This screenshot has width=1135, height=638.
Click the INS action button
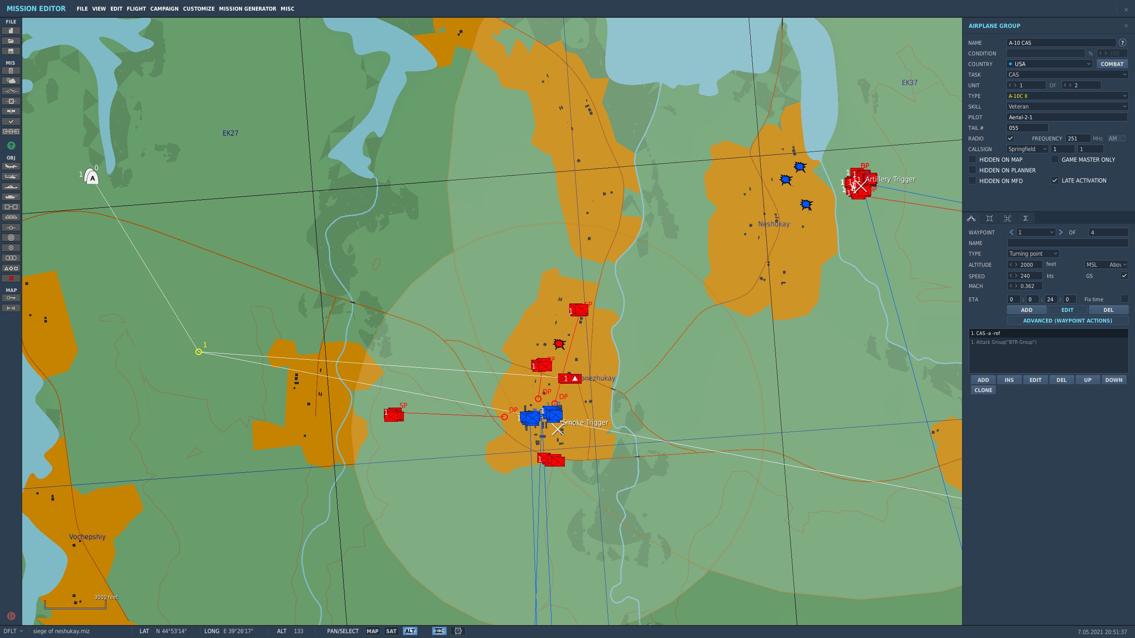point(1009,380)
